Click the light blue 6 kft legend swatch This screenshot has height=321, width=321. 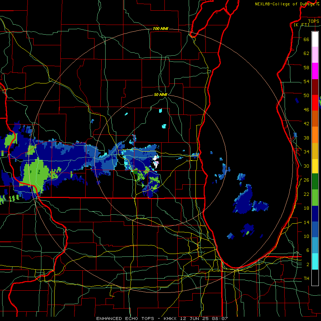pyautogui.click(x=315, y=245)
